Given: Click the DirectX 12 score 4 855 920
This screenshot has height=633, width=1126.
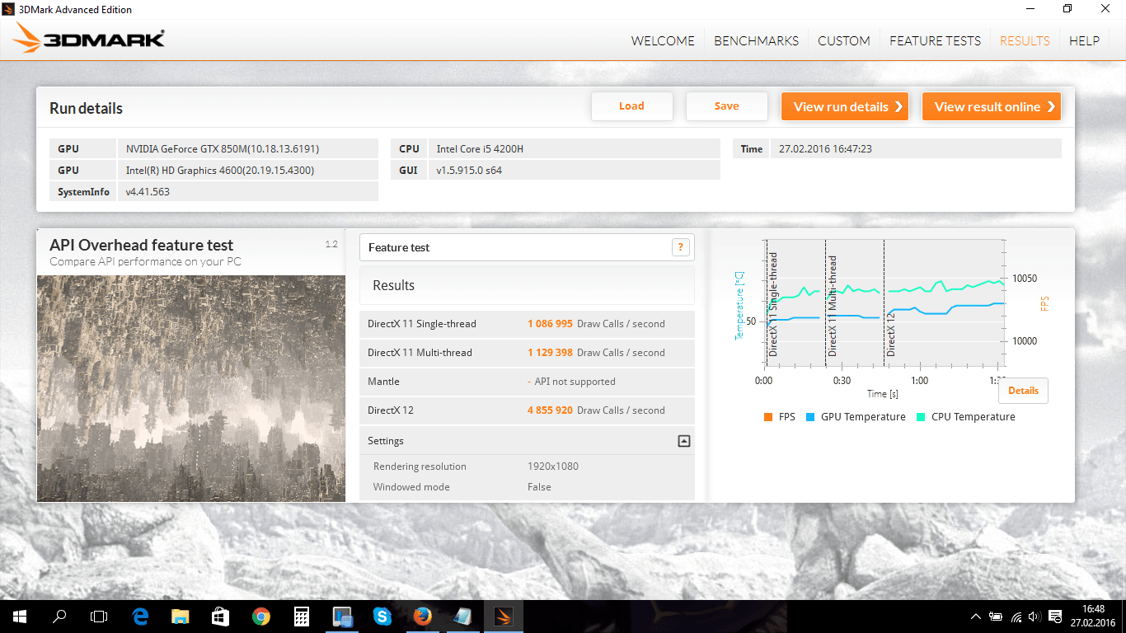Looking at the screenshot, I should tap(550, 410).
